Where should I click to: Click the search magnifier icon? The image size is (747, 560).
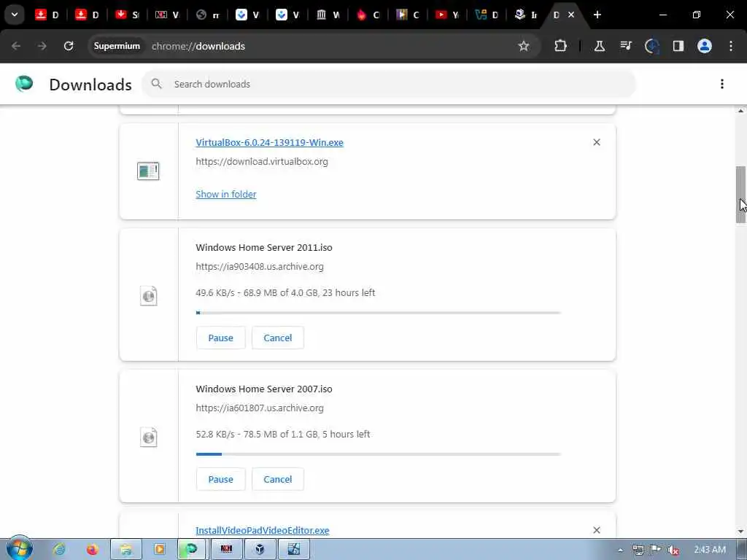click(156, 84)
